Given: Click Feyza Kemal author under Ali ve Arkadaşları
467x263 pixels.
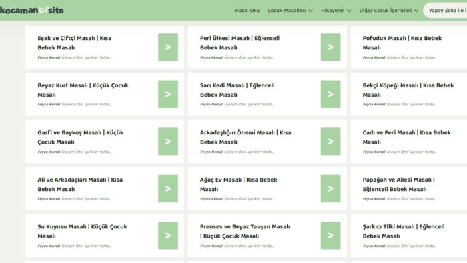Looking at the screenshot, I should click(x=49, y=199).
